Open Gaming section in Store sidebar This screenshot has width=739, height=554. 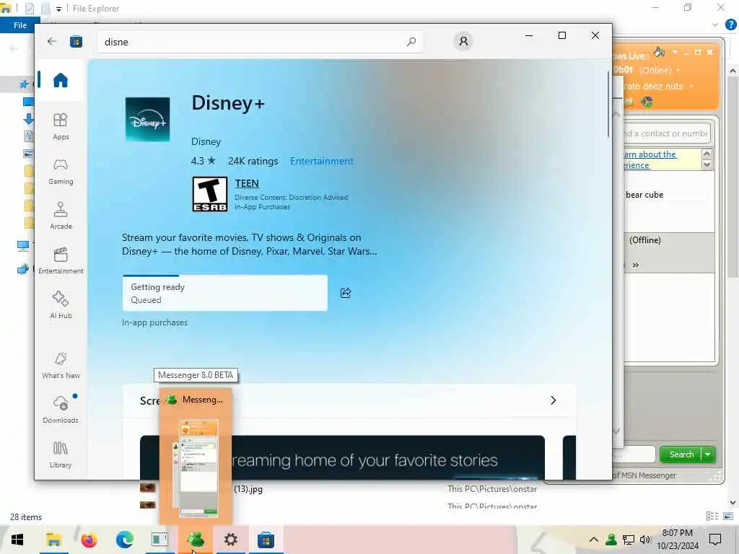click(61, 171)
